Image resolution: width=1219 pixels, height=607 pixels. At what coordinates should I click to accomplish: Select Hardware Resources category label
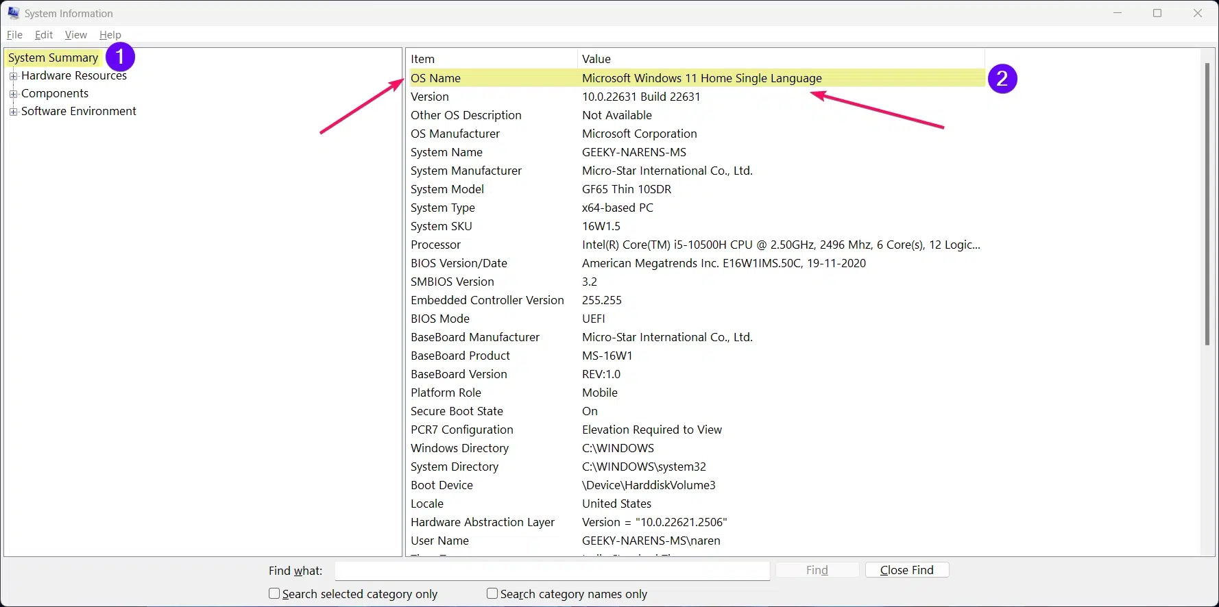(x=74, y=75)
